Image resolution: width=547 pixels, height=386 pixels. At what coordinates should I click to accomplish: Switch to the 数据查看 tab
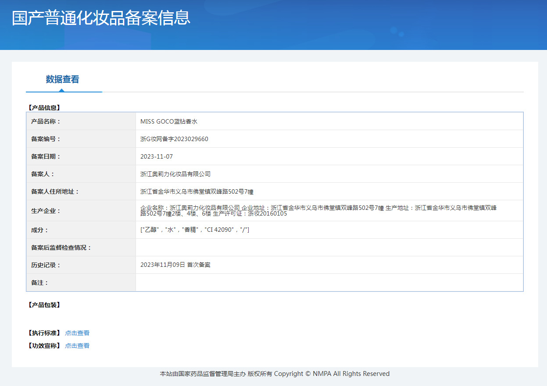tap(62, 79)
